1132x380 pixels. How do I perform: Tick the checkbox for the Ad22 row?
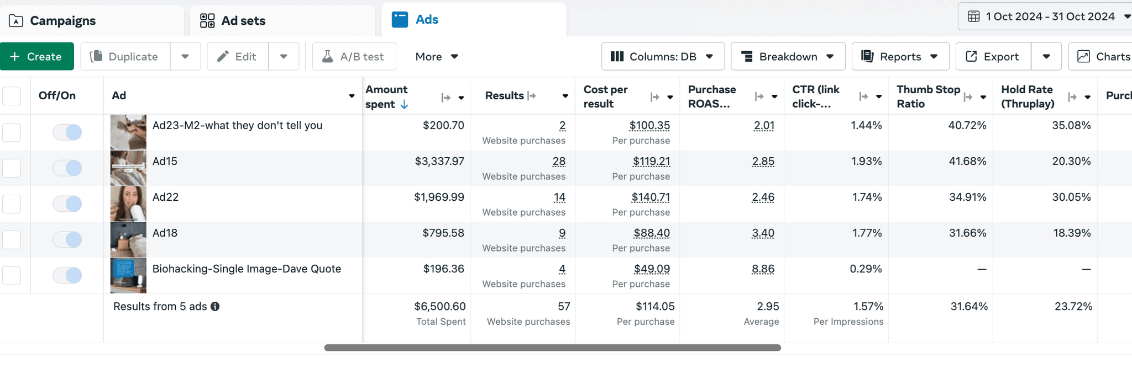[x=12, y=204]
